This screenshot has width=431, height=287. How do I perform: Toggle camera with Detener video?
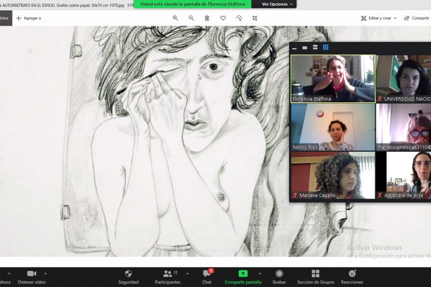click(31, 277)
